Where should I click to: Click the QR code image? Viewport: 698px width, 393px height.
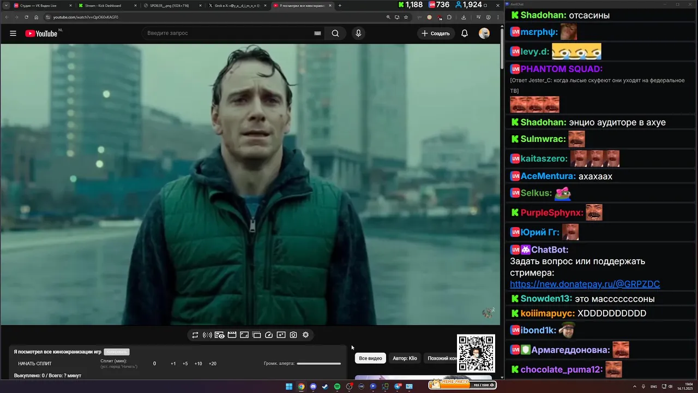click(x=476, y=354)
